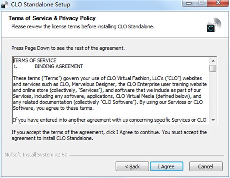Click the TERMS OF SERVICE heading line
The image size is (230, 178).
[35, 60]
